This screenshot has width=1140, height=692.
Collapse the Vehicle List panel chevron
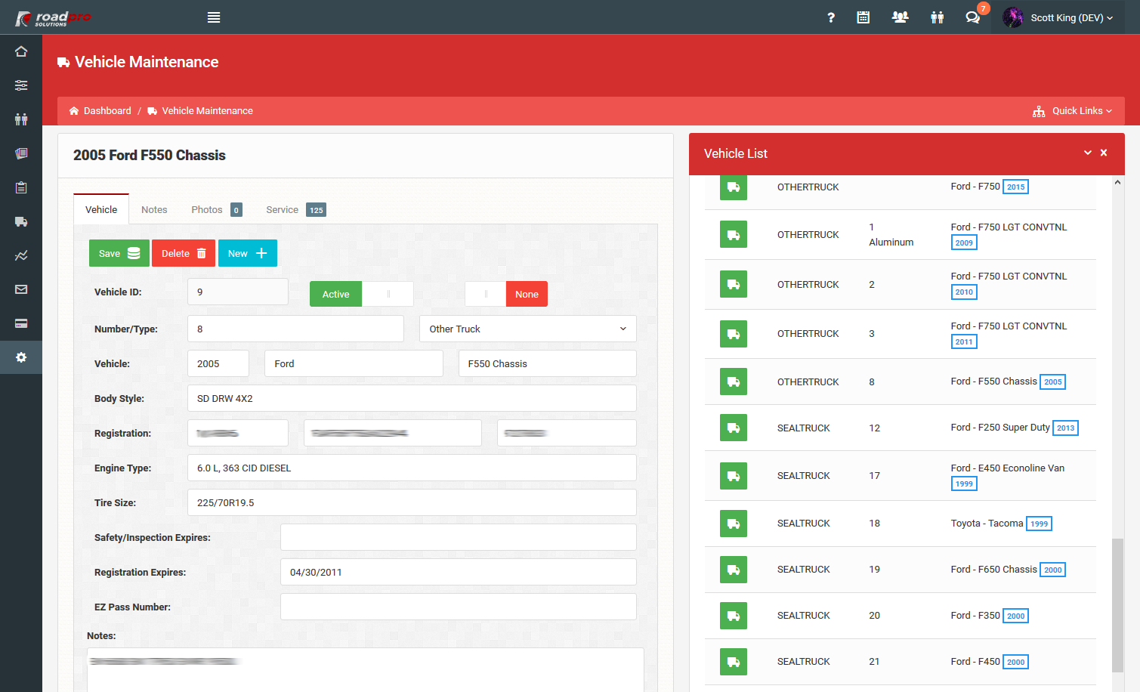coord(1088,153)
